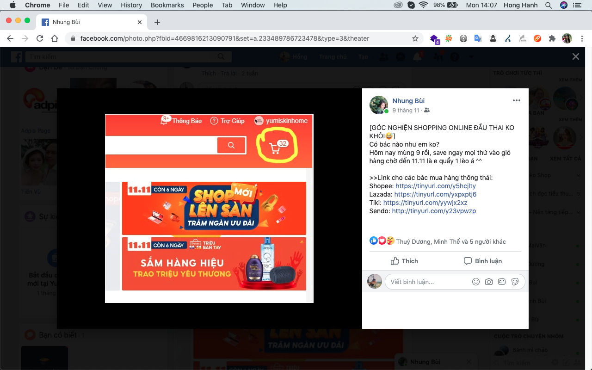The image size is (592, 370).
Task: Open the crossing arrows extension icon
Action: click(x=508, y=38)
